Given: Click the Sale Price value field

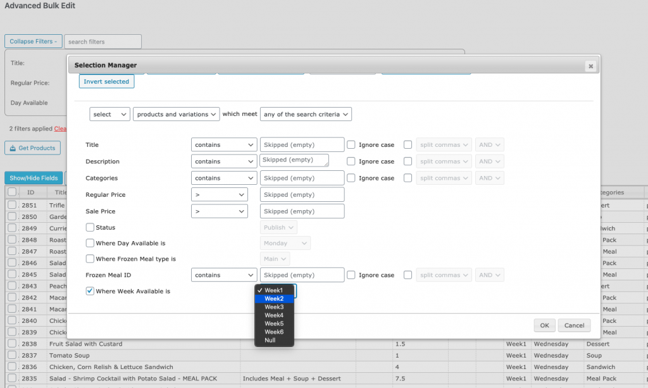Looking at the screenshot, I should click(302, 211).
